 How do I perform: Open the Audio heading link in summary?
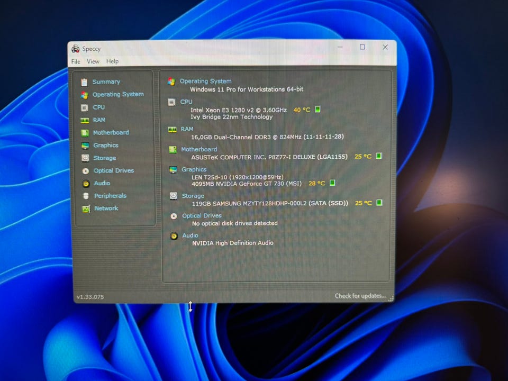point(190,235)
